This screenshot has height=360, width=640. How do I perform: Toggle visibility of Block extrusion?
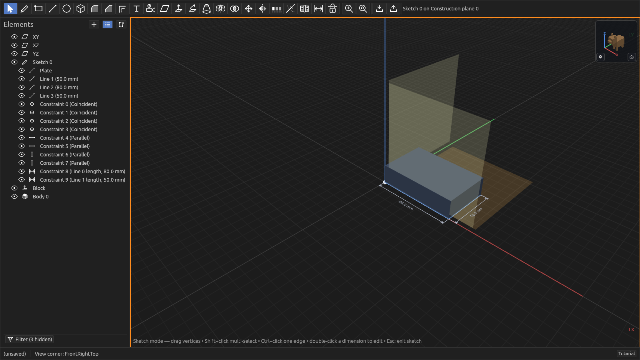coord(14,188)
